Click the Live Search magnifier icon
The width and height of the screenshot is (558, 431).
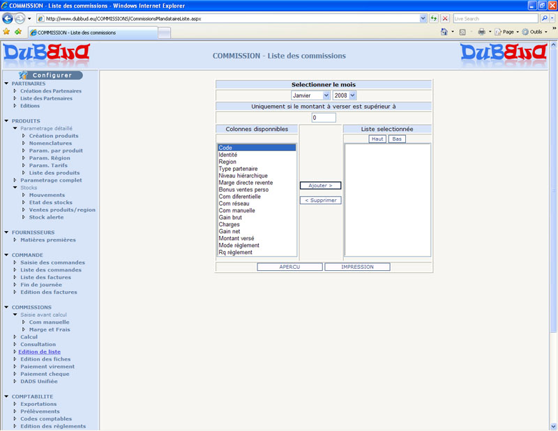point(543,18)
